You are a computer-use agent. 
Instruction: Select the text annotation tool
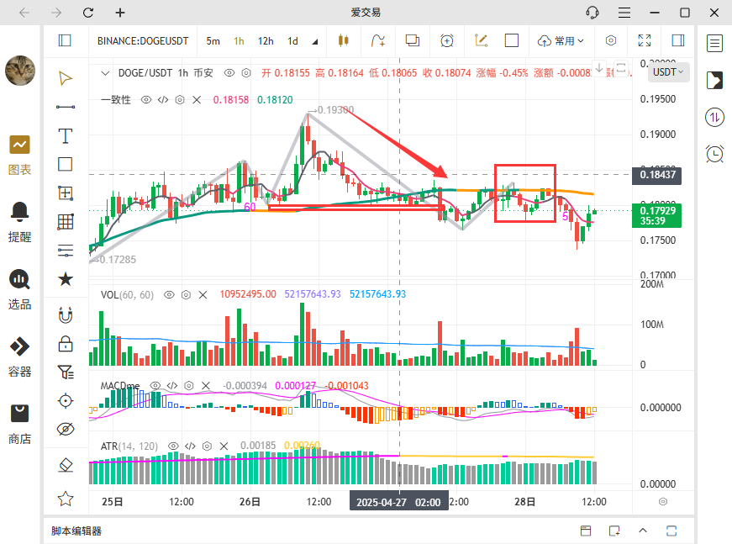click(x=65, y=135)
